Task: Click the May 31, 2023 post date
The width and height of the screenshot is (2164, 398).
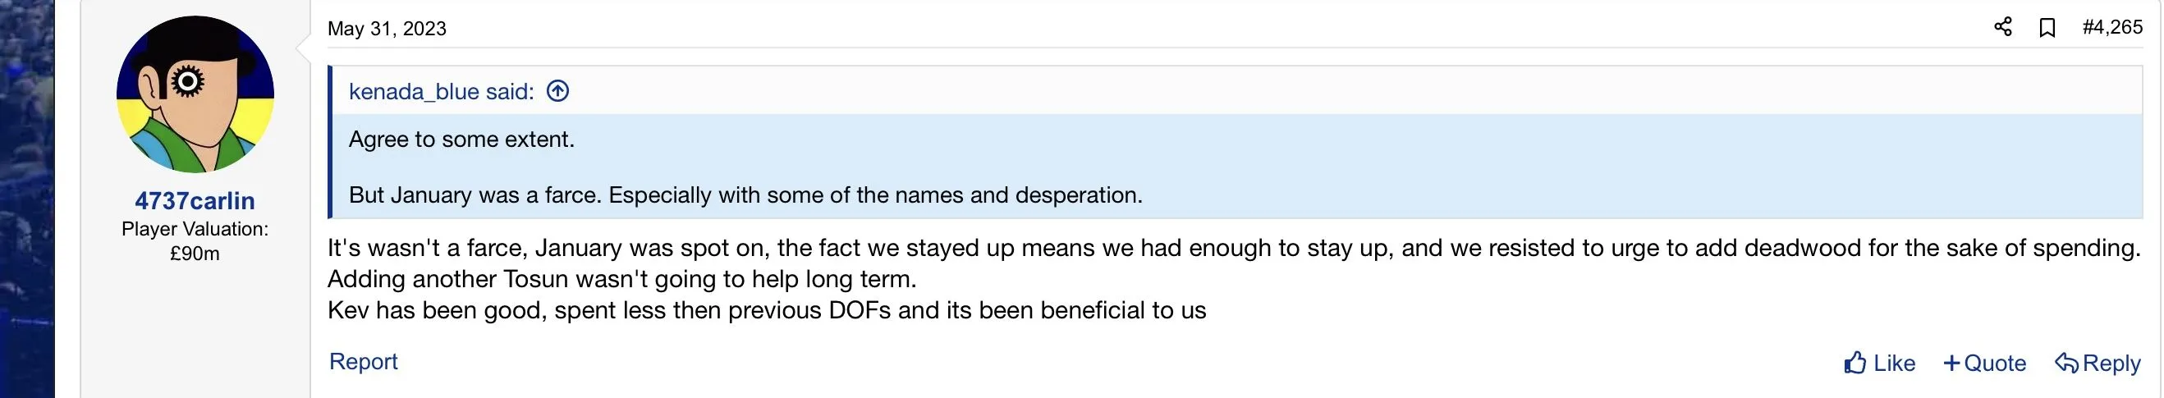Action: click(x=387, y=29)
